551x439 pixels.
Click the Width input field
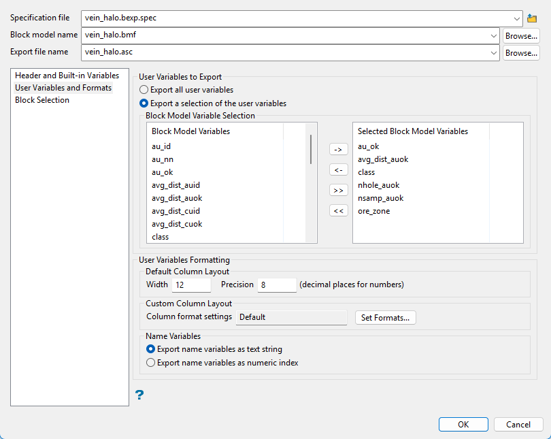click(x=191, y=284)
